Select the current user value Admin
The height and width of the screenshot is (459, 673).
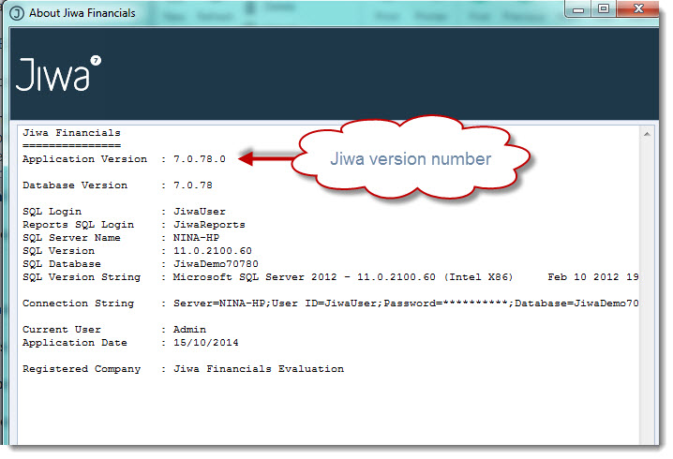pyautogui.click(x=189, y=330)
